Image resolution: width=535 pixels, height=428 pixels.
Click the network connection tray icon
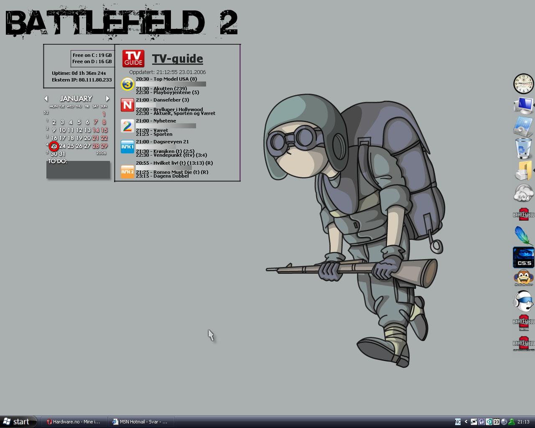click(474, 422)
